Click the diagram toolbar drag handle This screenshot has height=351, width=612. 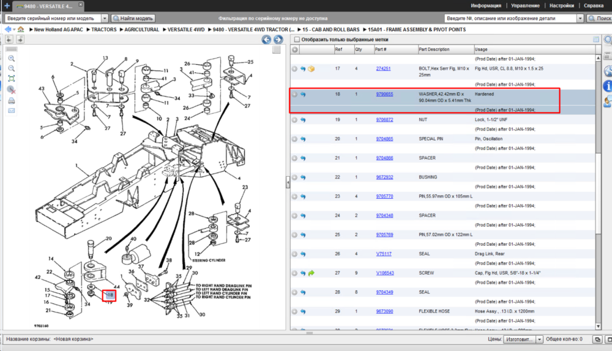(11, 49)
